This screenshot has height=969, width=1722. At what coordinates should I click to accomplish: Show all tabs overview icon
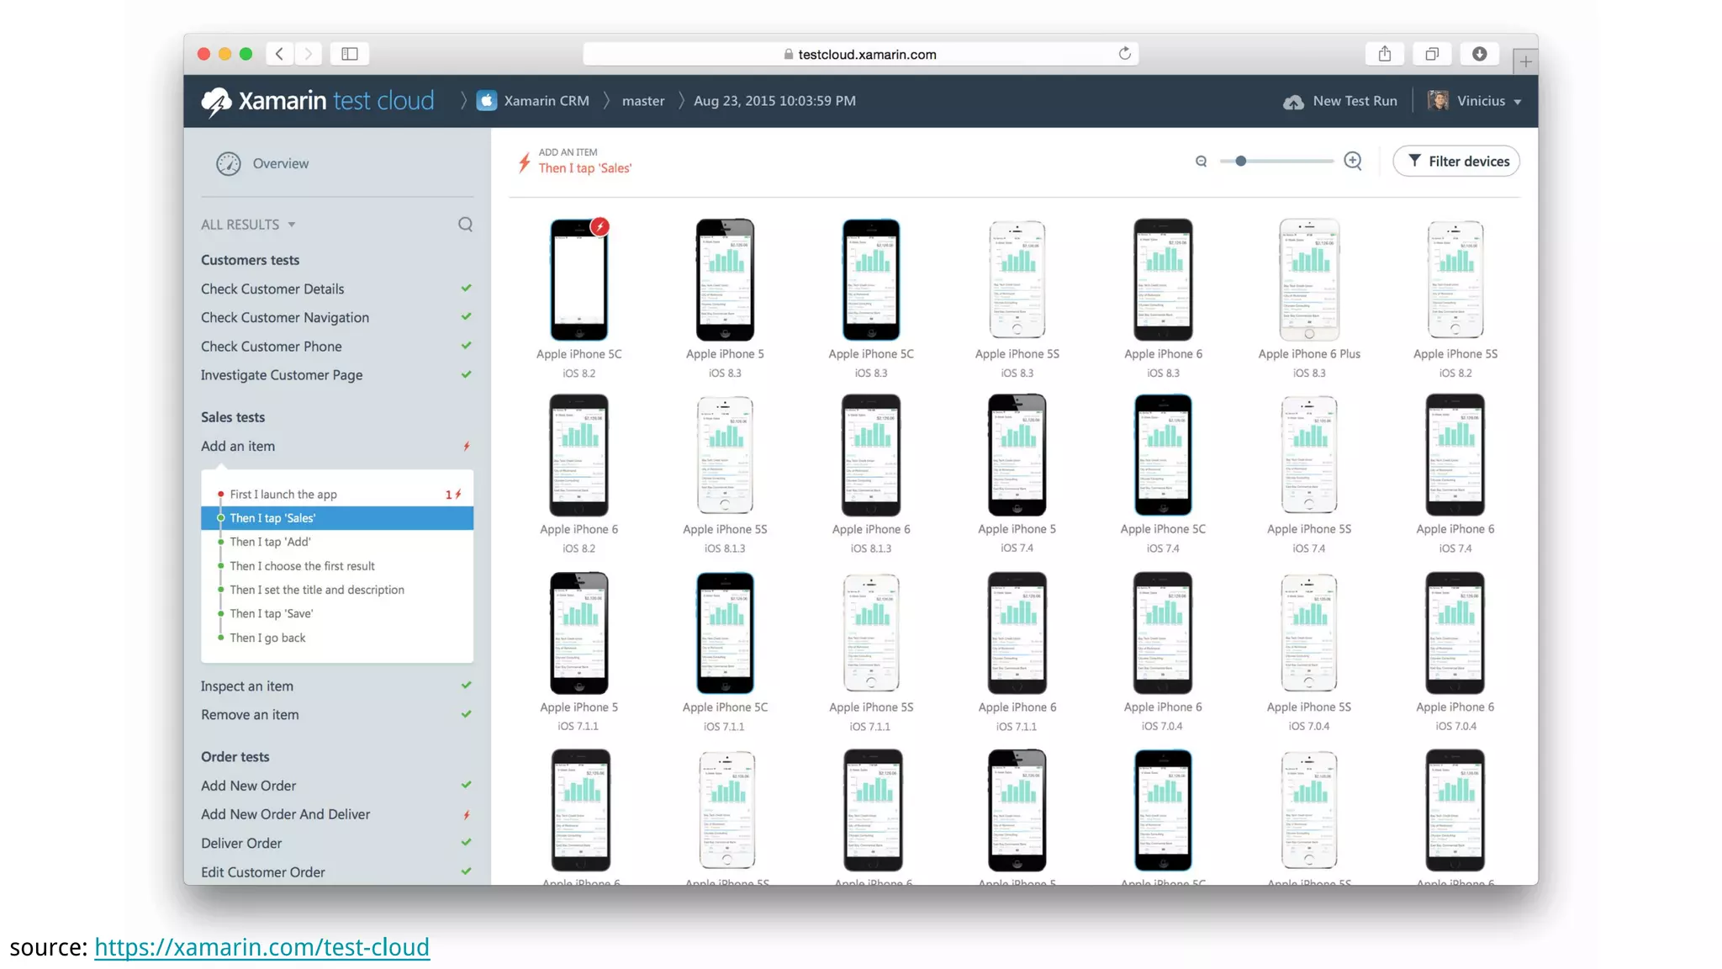[1432, 54]
